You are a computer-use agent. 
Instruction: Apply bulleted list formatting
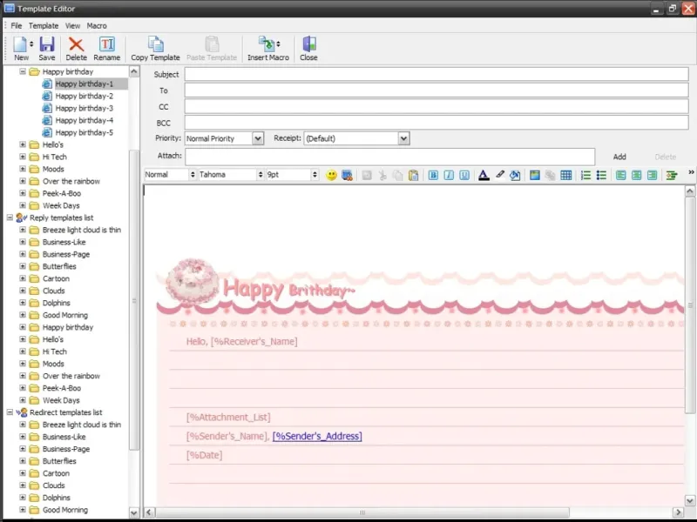(x=601, y=175)
